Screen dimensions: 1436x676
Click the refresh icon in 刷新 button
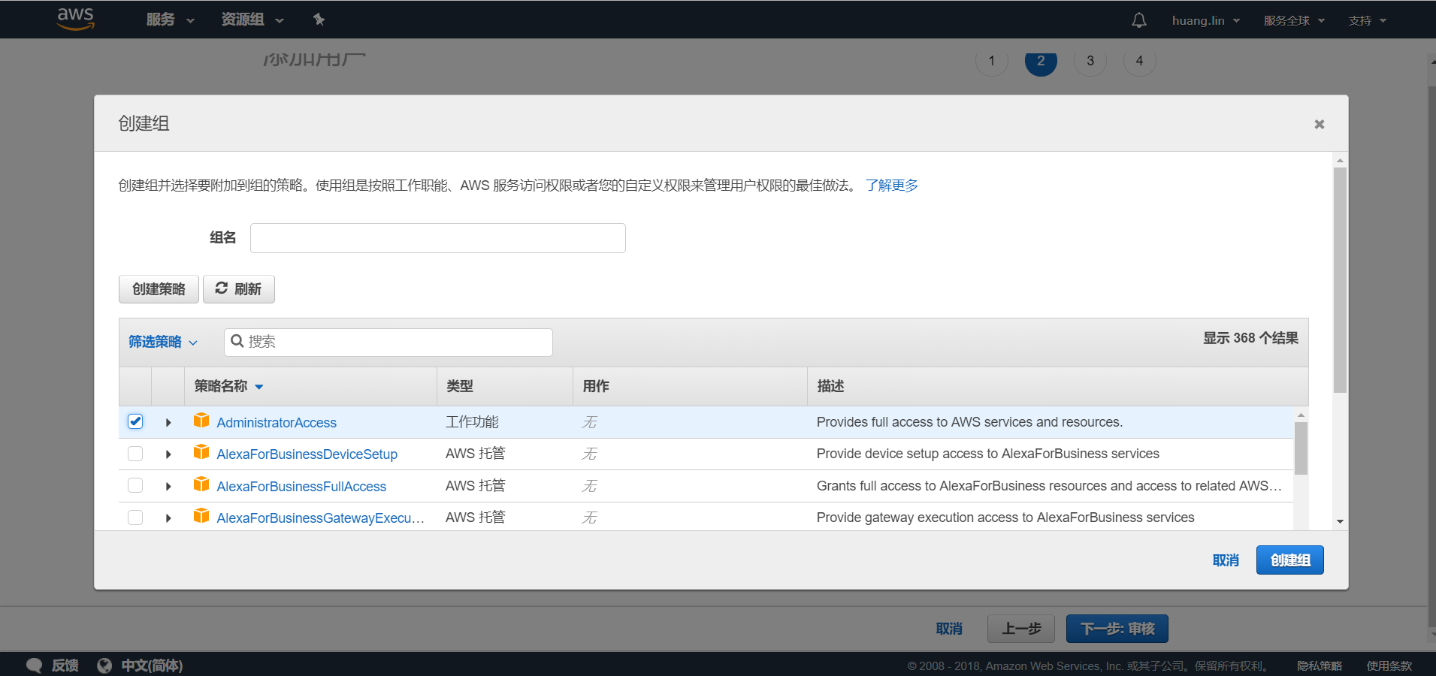pyautogui.click(x=221, y=288)
